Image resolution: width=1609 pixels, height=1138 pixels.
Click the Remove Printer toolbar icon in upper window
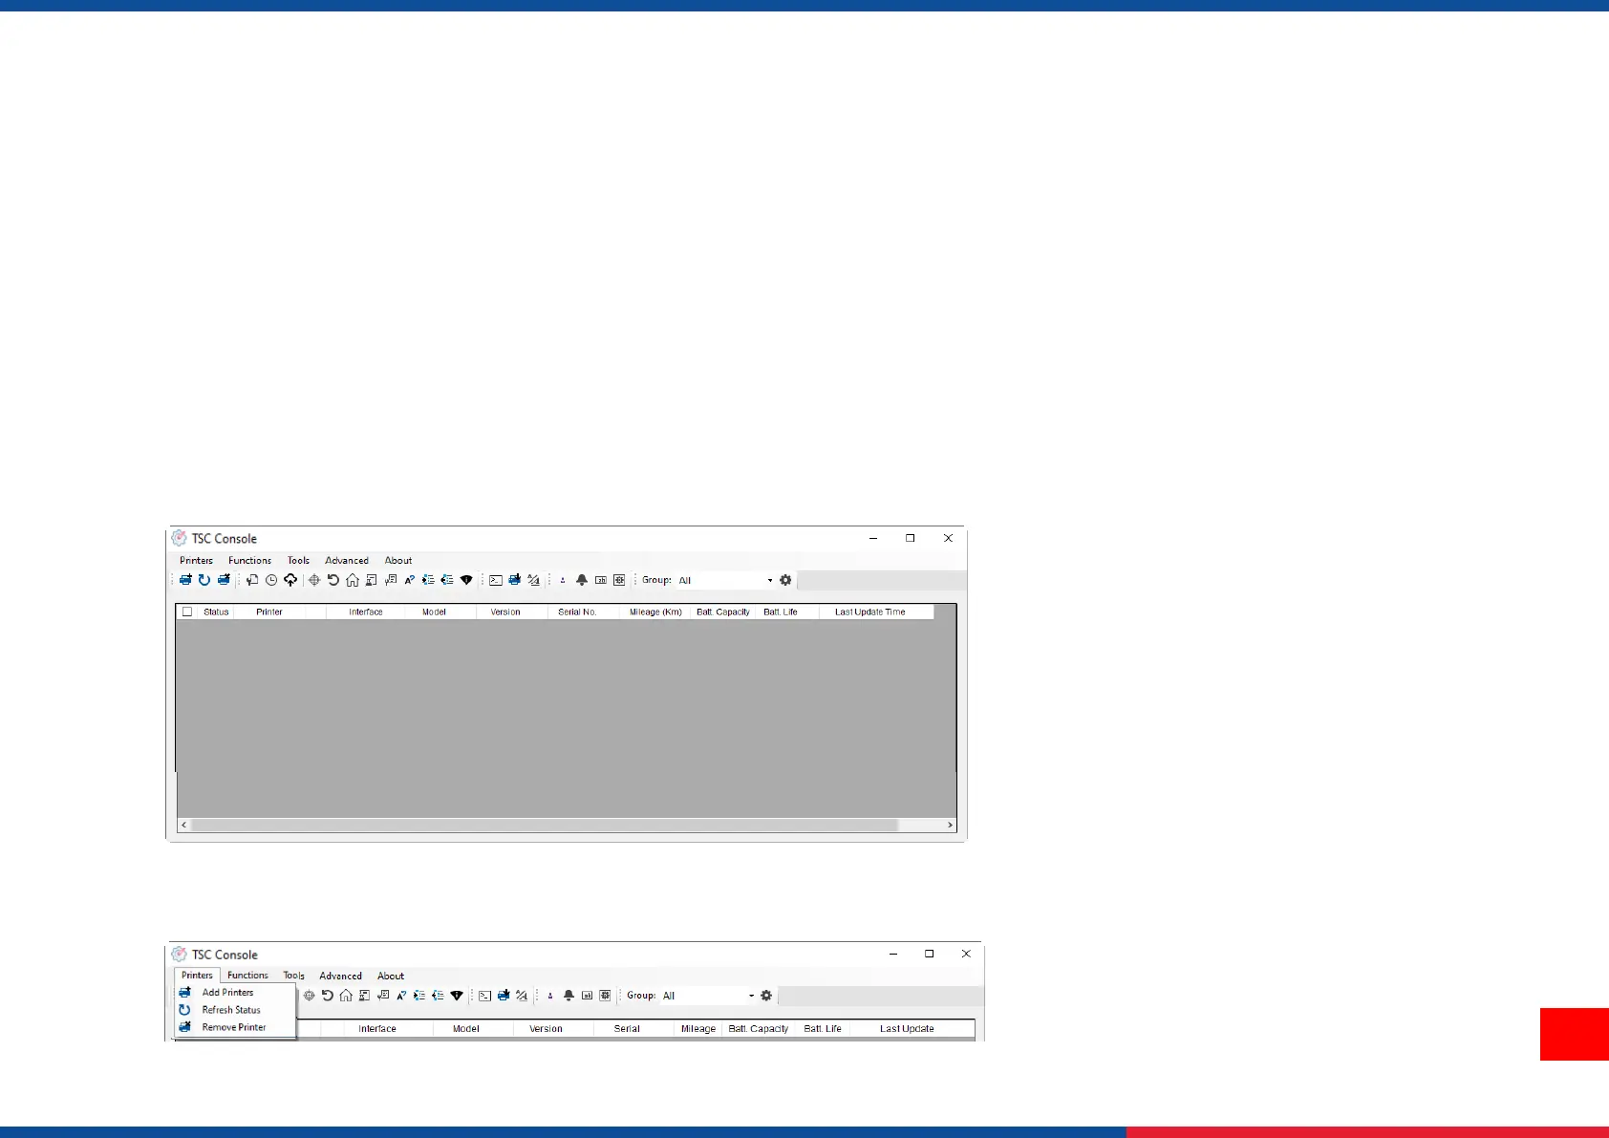click(x=224, y=580)
